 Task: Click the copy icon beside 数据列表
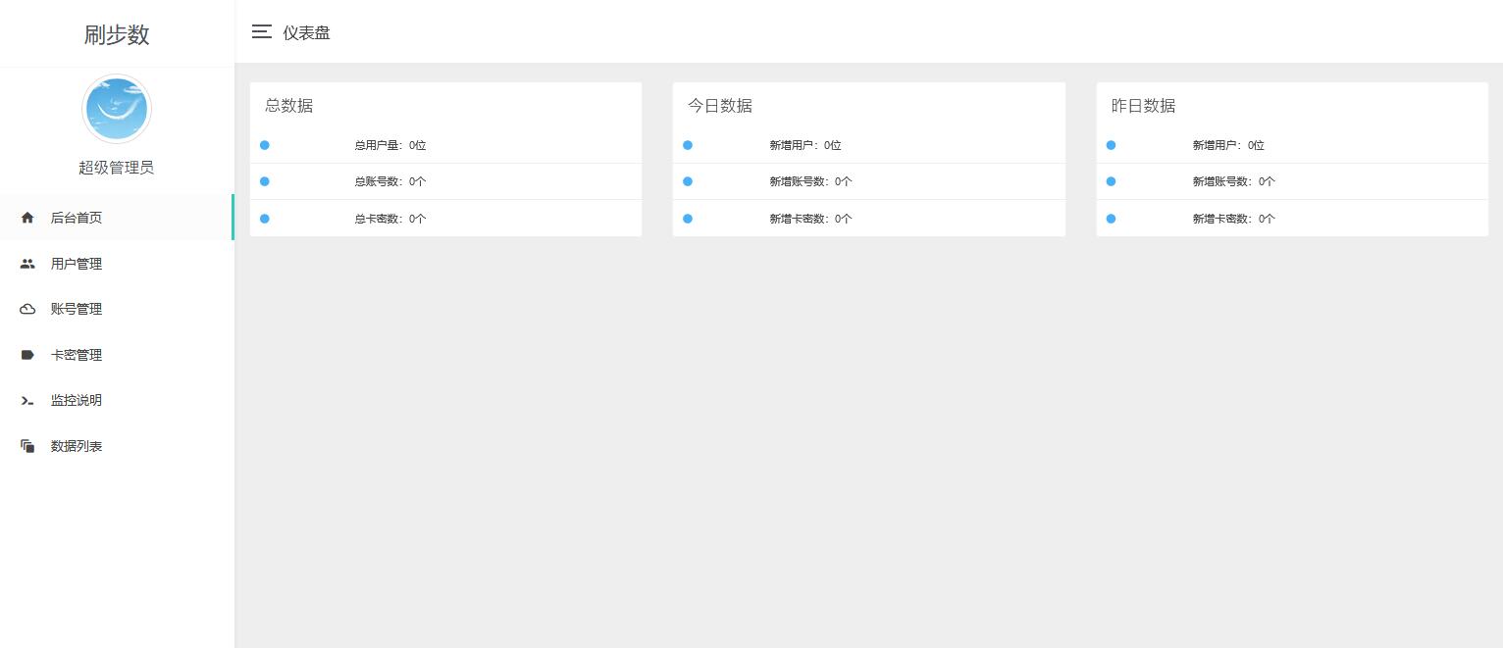tap(27, 446)
